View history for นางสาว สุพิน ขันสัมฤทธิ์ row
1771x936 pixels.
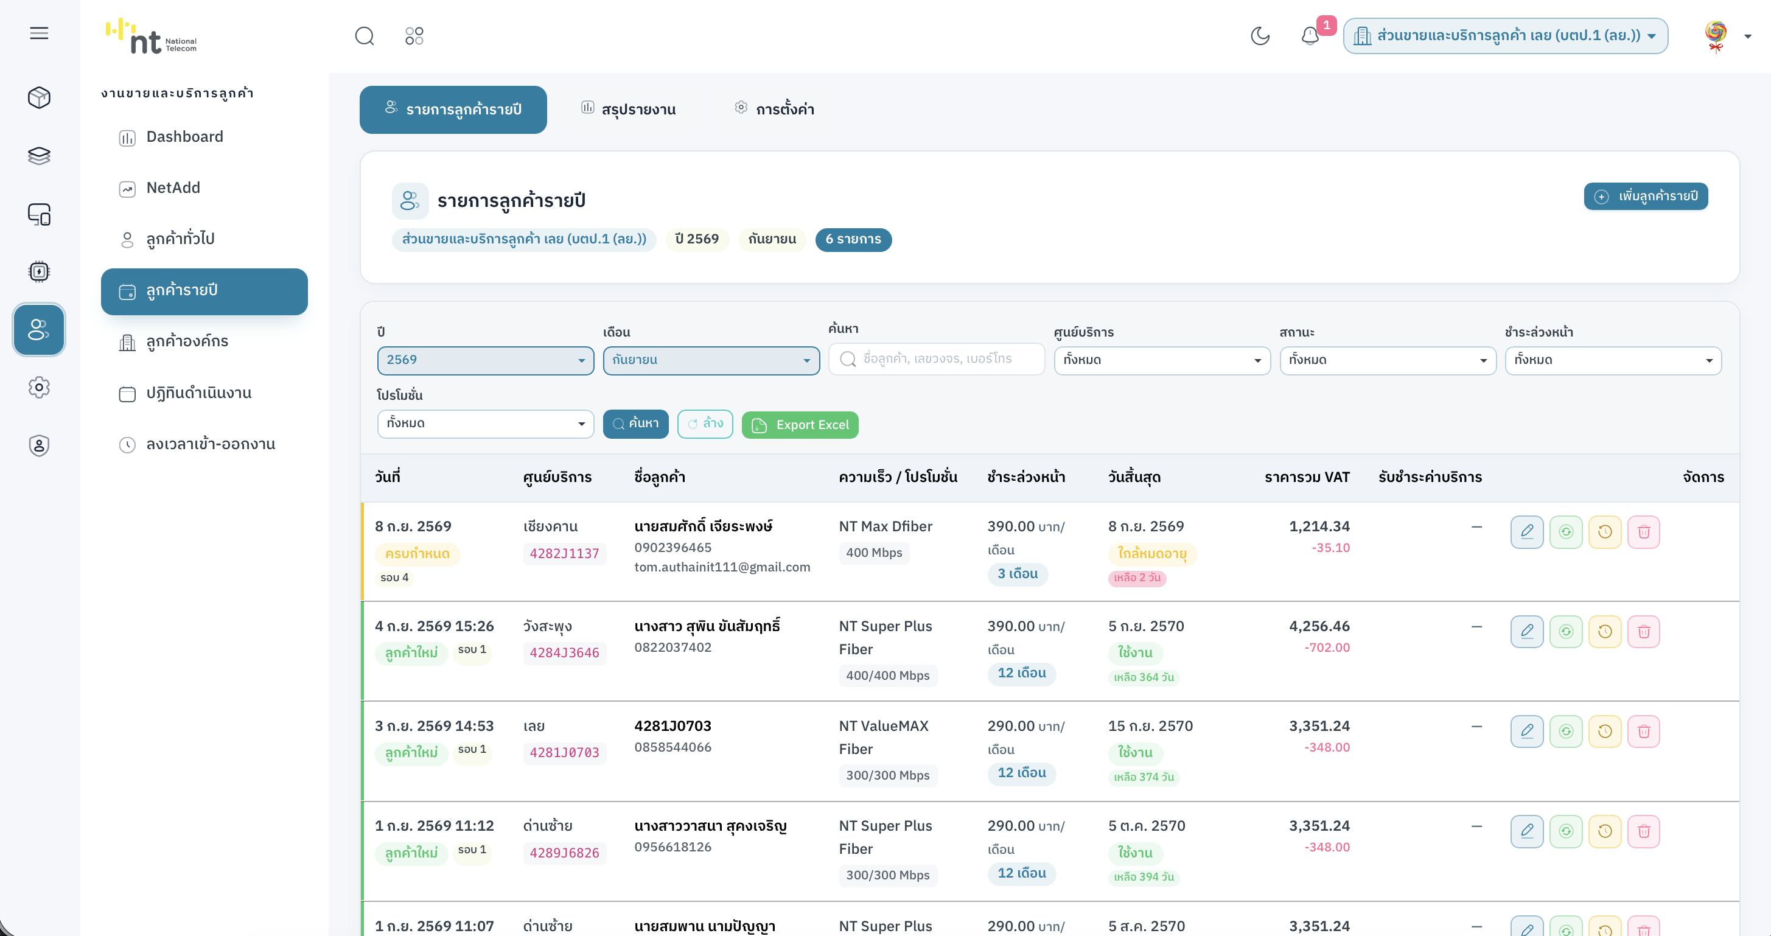[x=1605, y=631]
